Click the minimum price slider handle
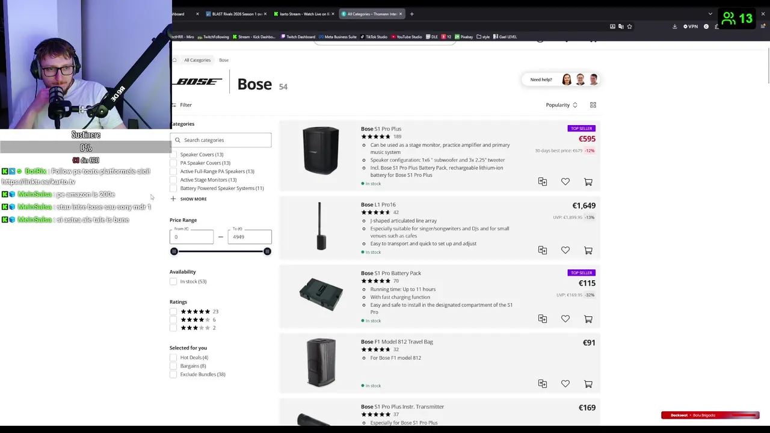The height and width of the screenshot is (433, 770). tap(174, 251)
